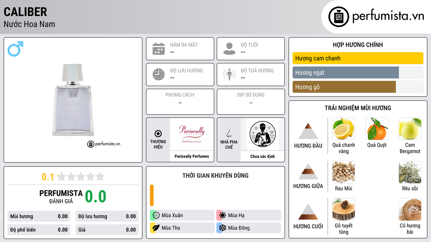This screenshot has height=242, width=431.
Task: Click the Hợp hương chính heading
Action: click(x=358, y=45)
